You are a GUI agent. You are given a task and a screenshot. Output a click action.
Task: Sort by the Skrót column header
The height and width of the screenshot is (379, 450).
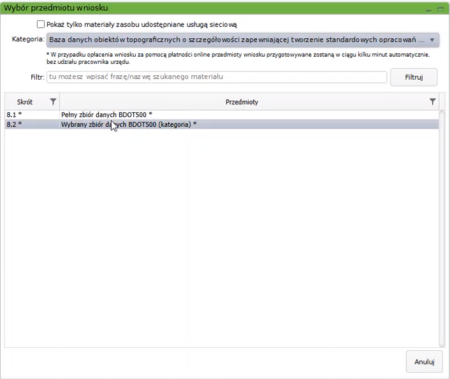(x=25, y=102)
